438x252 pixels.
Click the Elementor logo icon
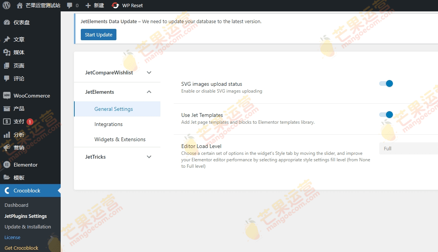tap(7, 165)
